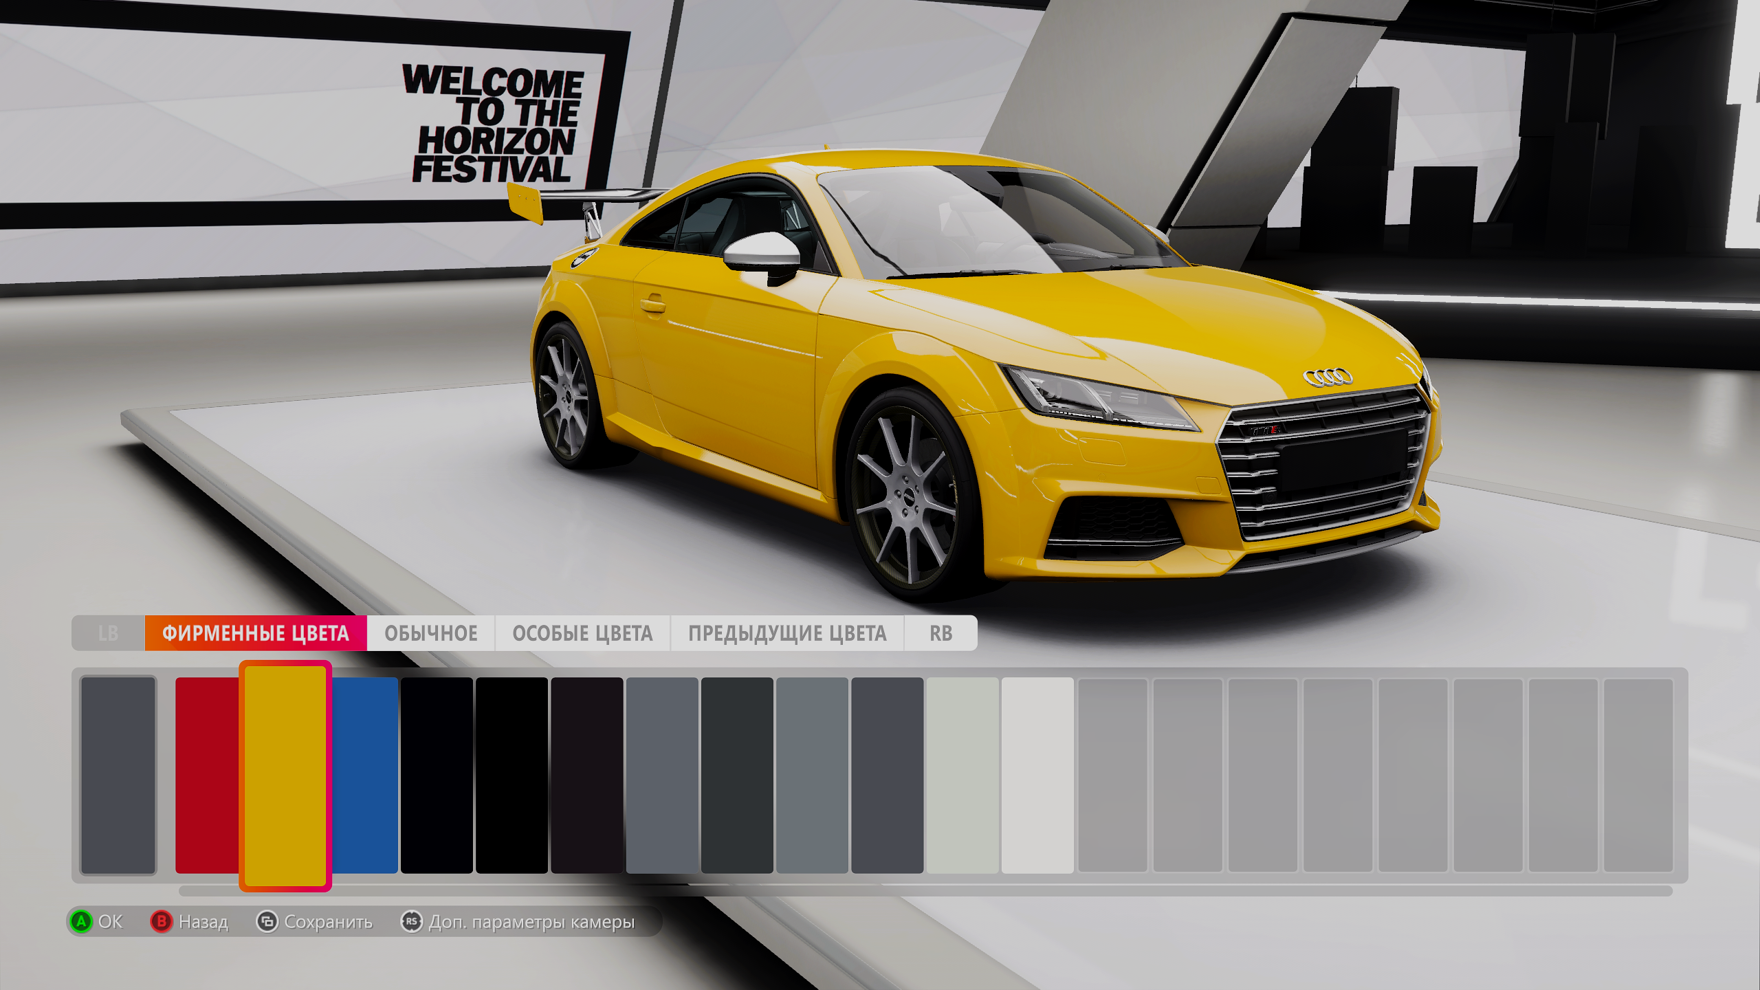This screenshot has height=990, width=1760.
Task: Choose the pale greenish-gray color swatch
Action: pos(962,775)
